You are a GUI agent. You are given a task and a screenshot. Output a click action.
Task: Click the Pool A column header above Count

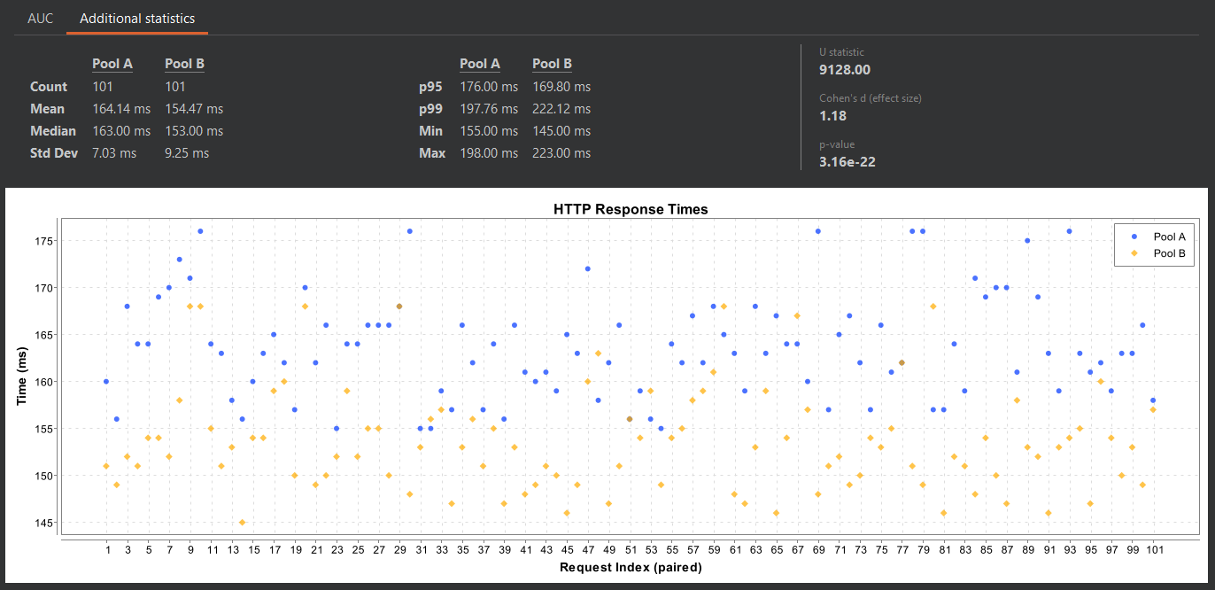click(x=112, y=63)
